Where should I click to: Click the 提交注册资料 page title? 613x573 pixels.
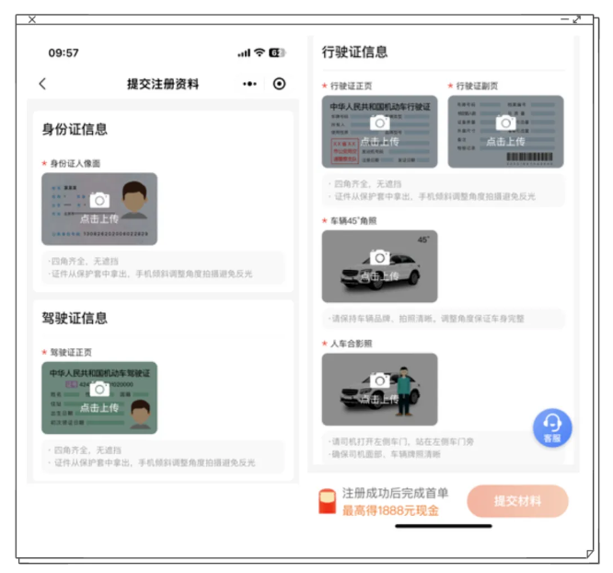[162, 84]
